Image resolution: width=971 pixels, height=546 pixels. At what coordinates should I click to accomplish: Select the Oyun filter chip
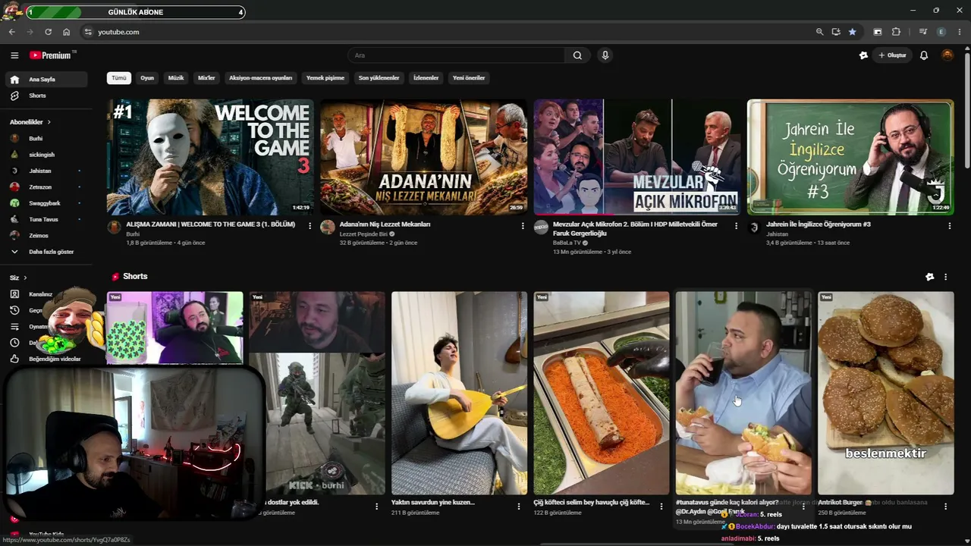(x=147, y=77)
